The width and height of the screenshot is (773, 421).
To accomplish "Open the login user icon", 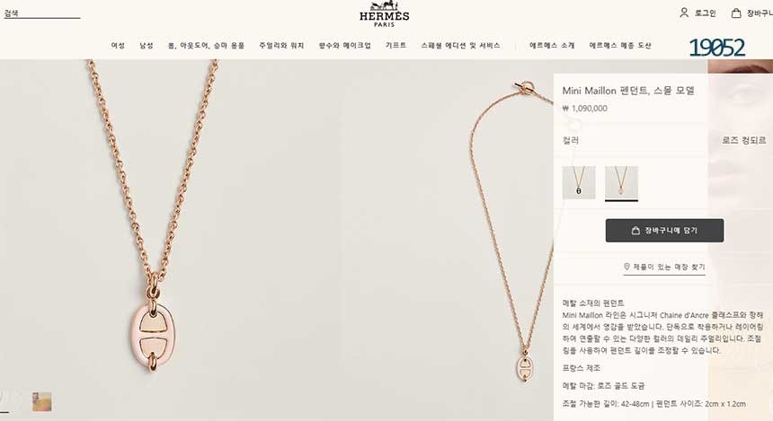I will (x=684, y=13).
